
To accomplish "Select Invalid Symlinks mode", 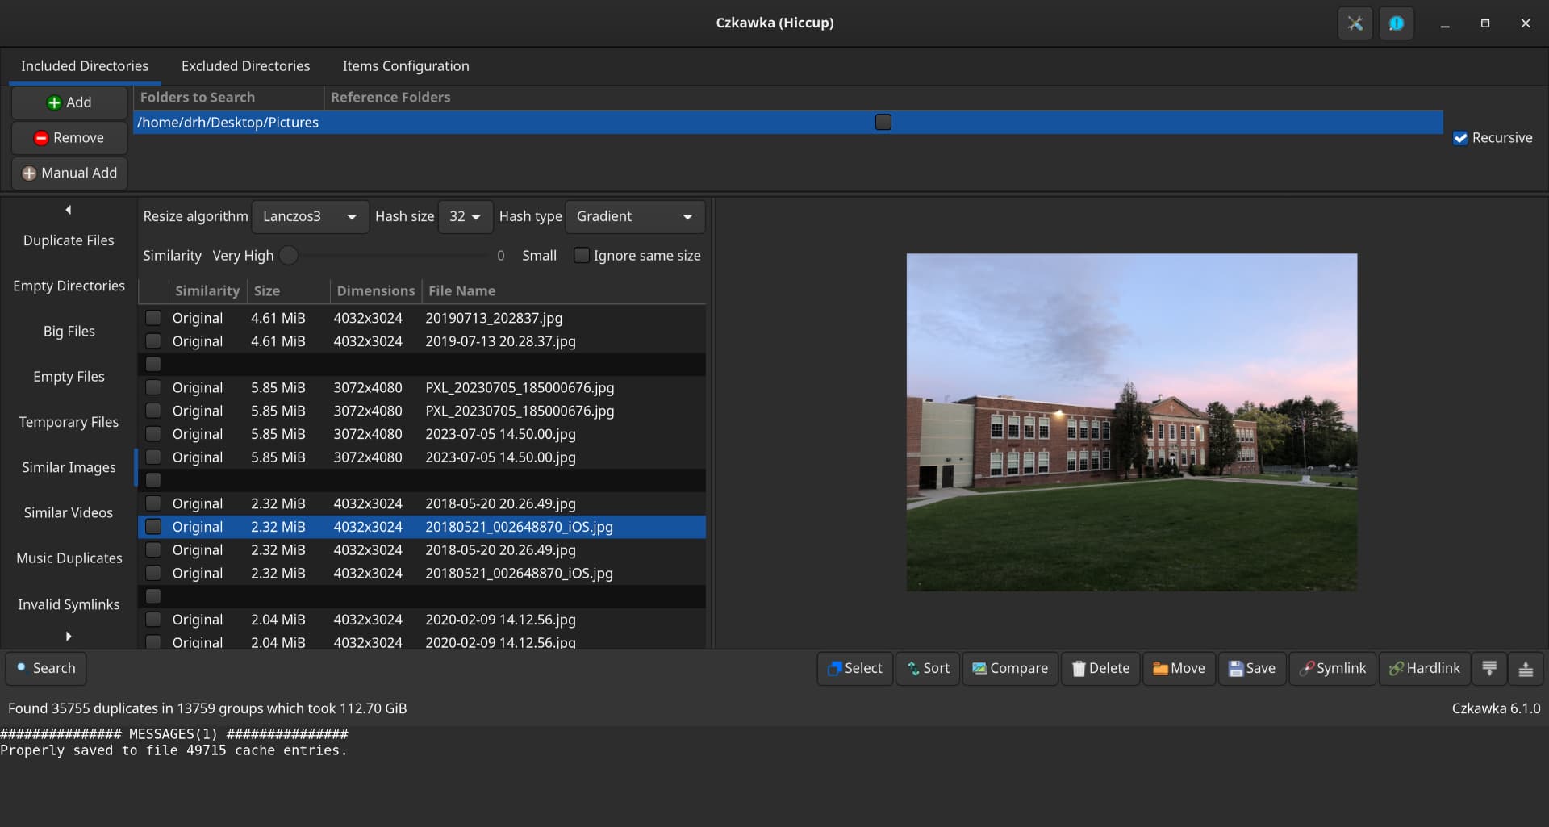I will pyautogui.click(x=69, y=604).
